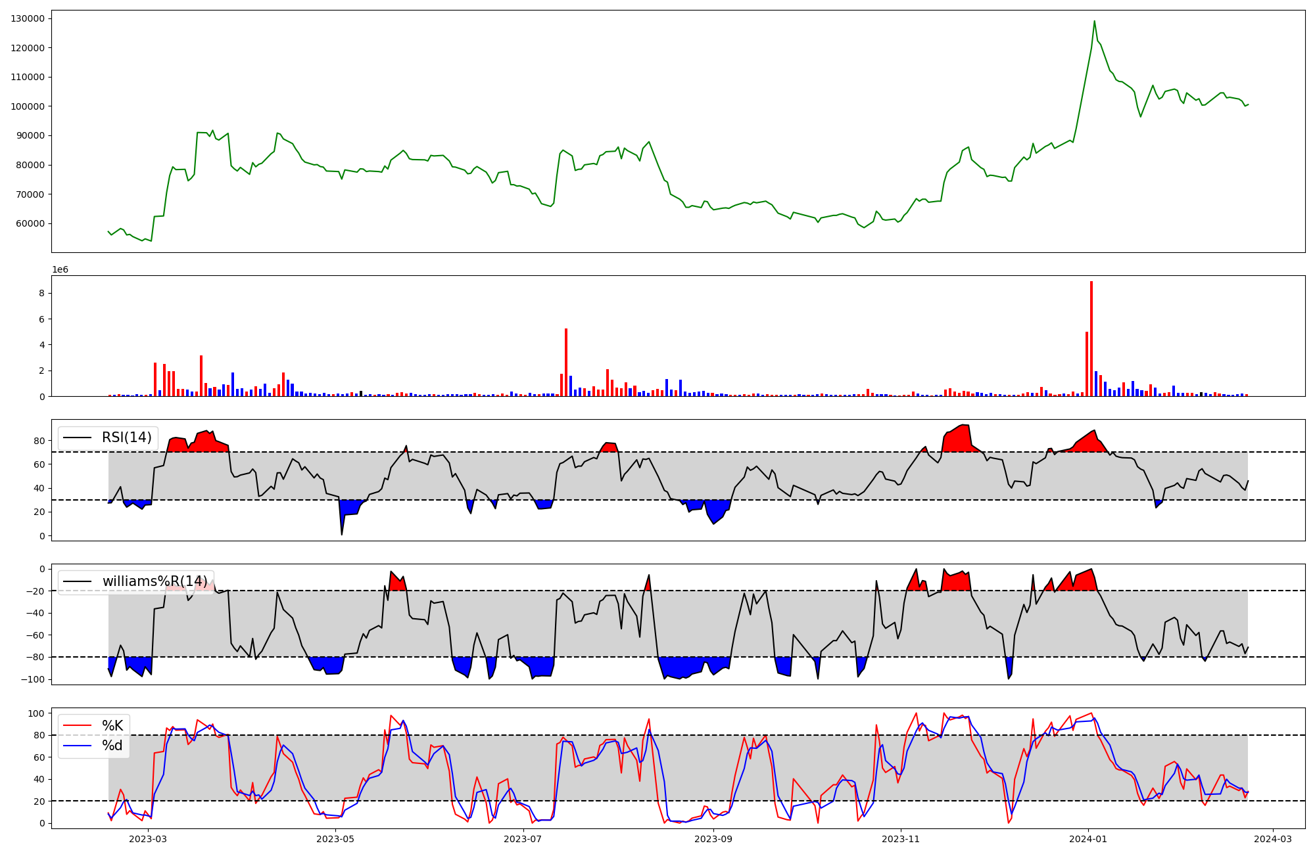
Task: Select the 2023-09 date axis label
Action: 713,839
